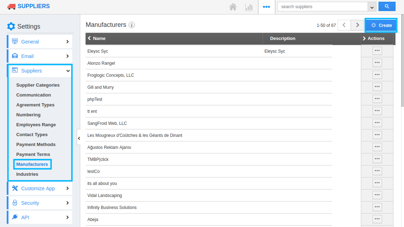Open Industries settings
404x227 pixels.
(27, 174)
